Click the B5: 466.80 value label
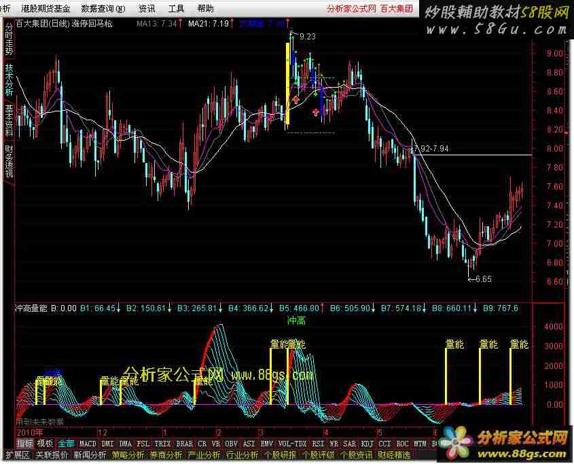 [299, 308]
